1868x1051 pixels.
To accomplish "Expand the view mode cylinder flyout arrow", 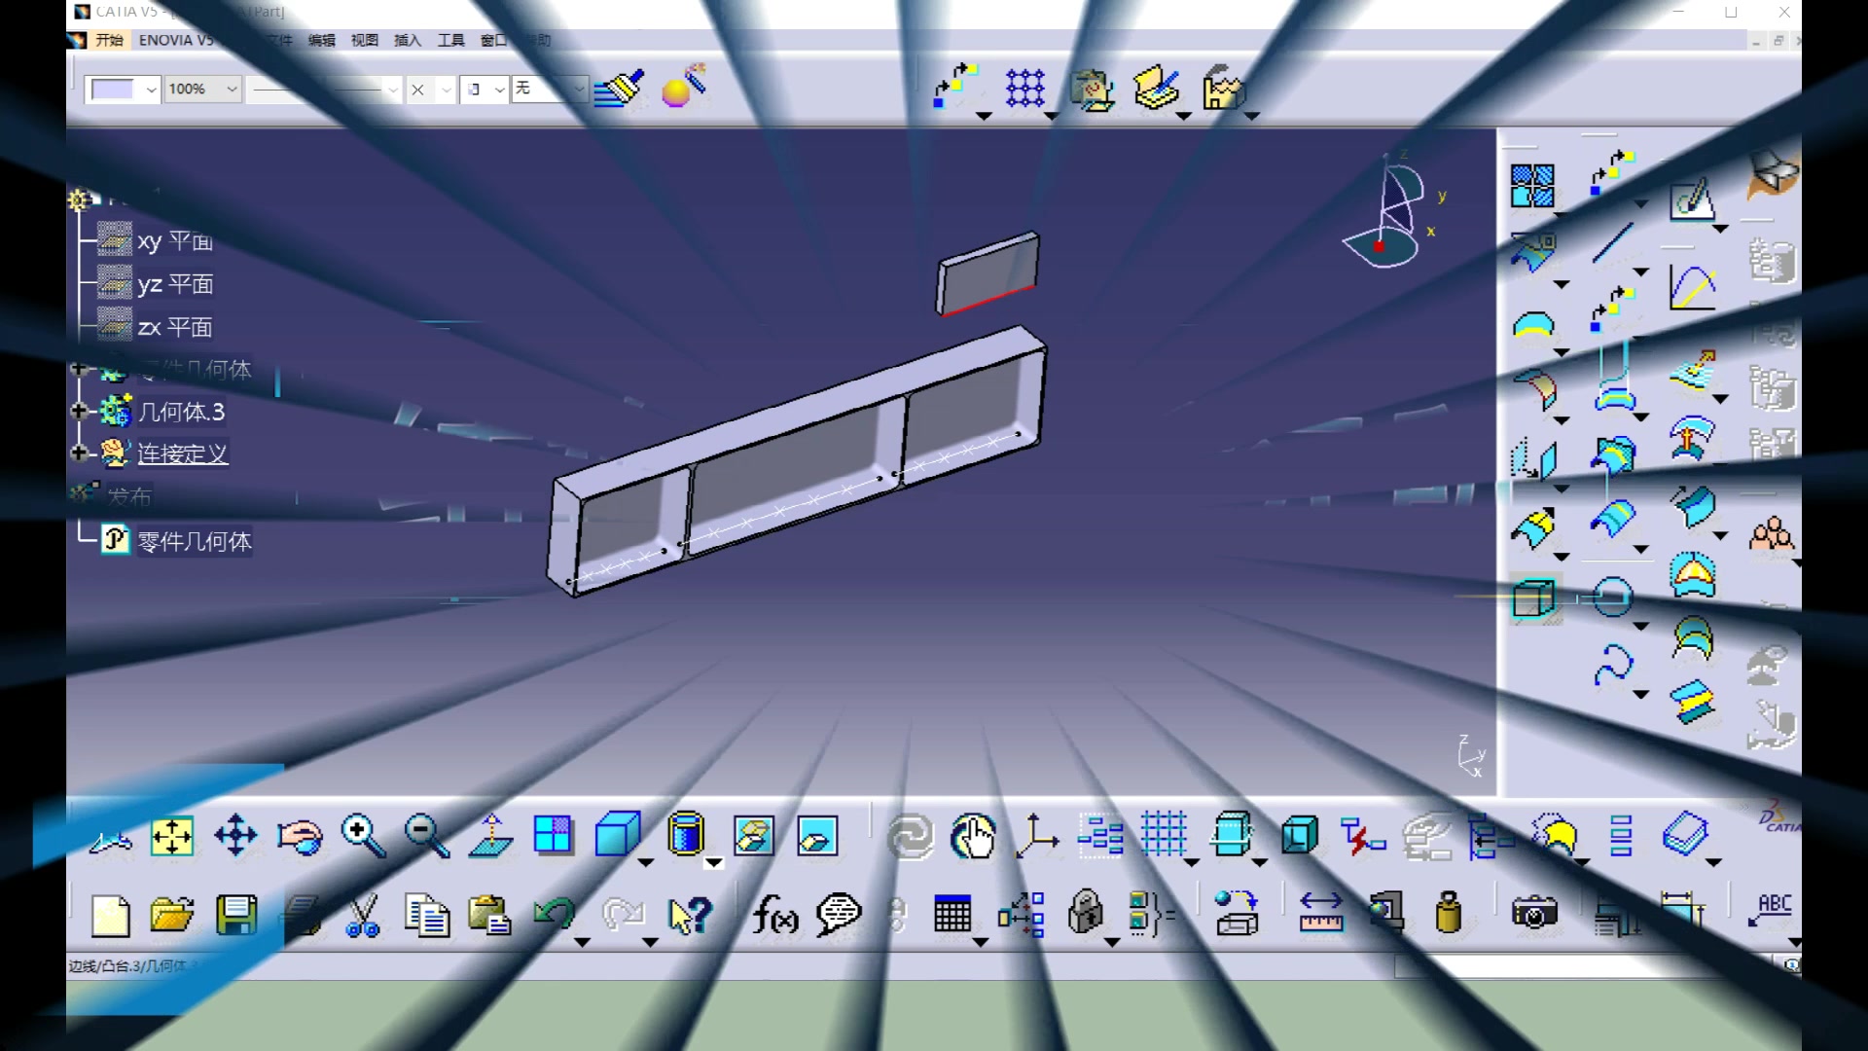I will [713, 862].
